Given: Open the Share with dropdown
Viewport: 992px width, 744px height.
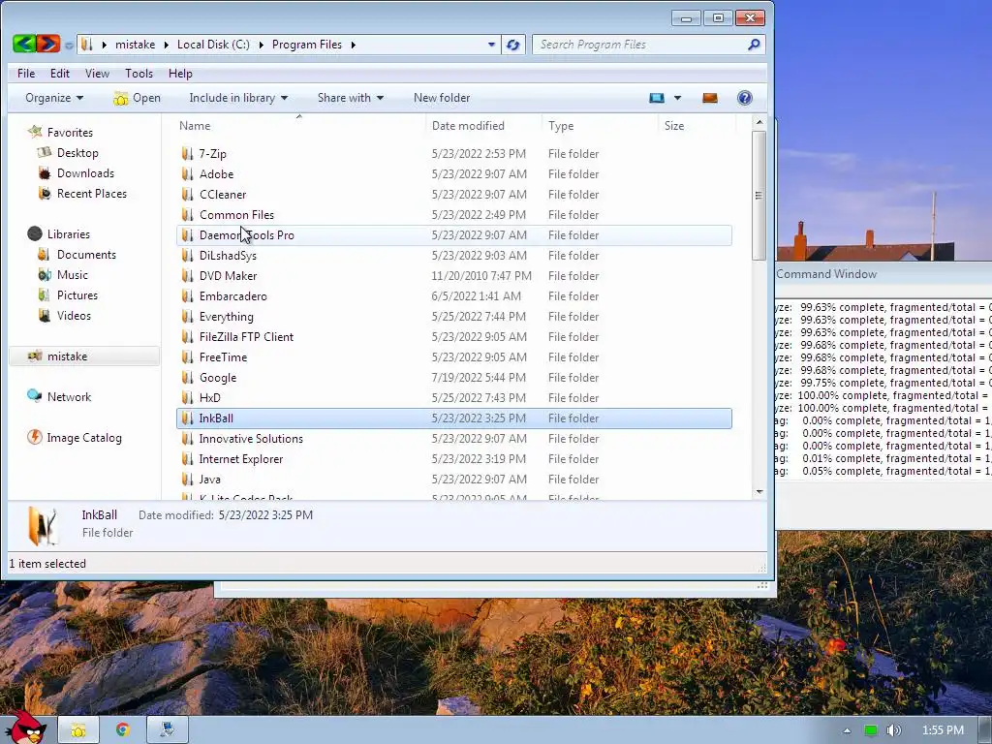Looking at the screenshot, I should 351,98.
